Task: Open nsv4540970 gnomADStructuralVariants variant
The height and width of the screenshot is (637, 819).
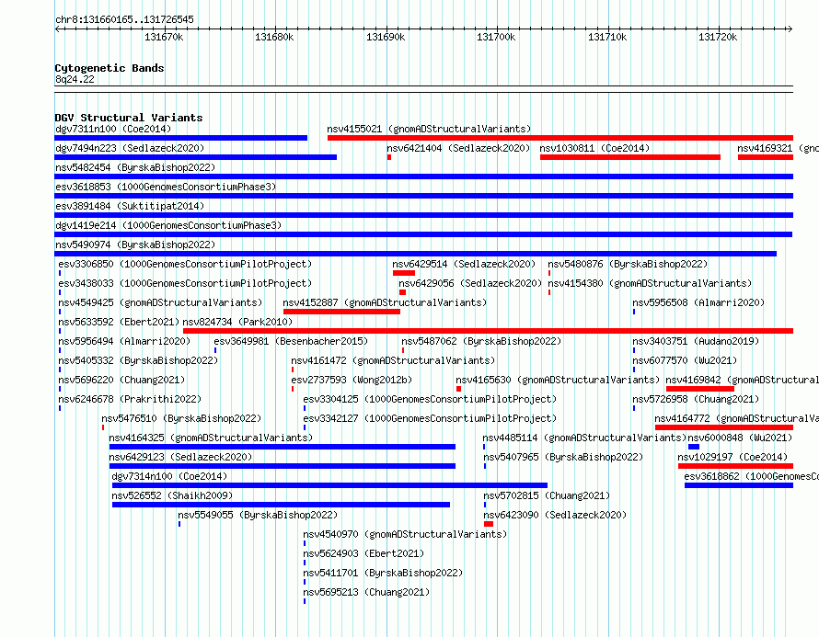Action: tap(405, 534)
